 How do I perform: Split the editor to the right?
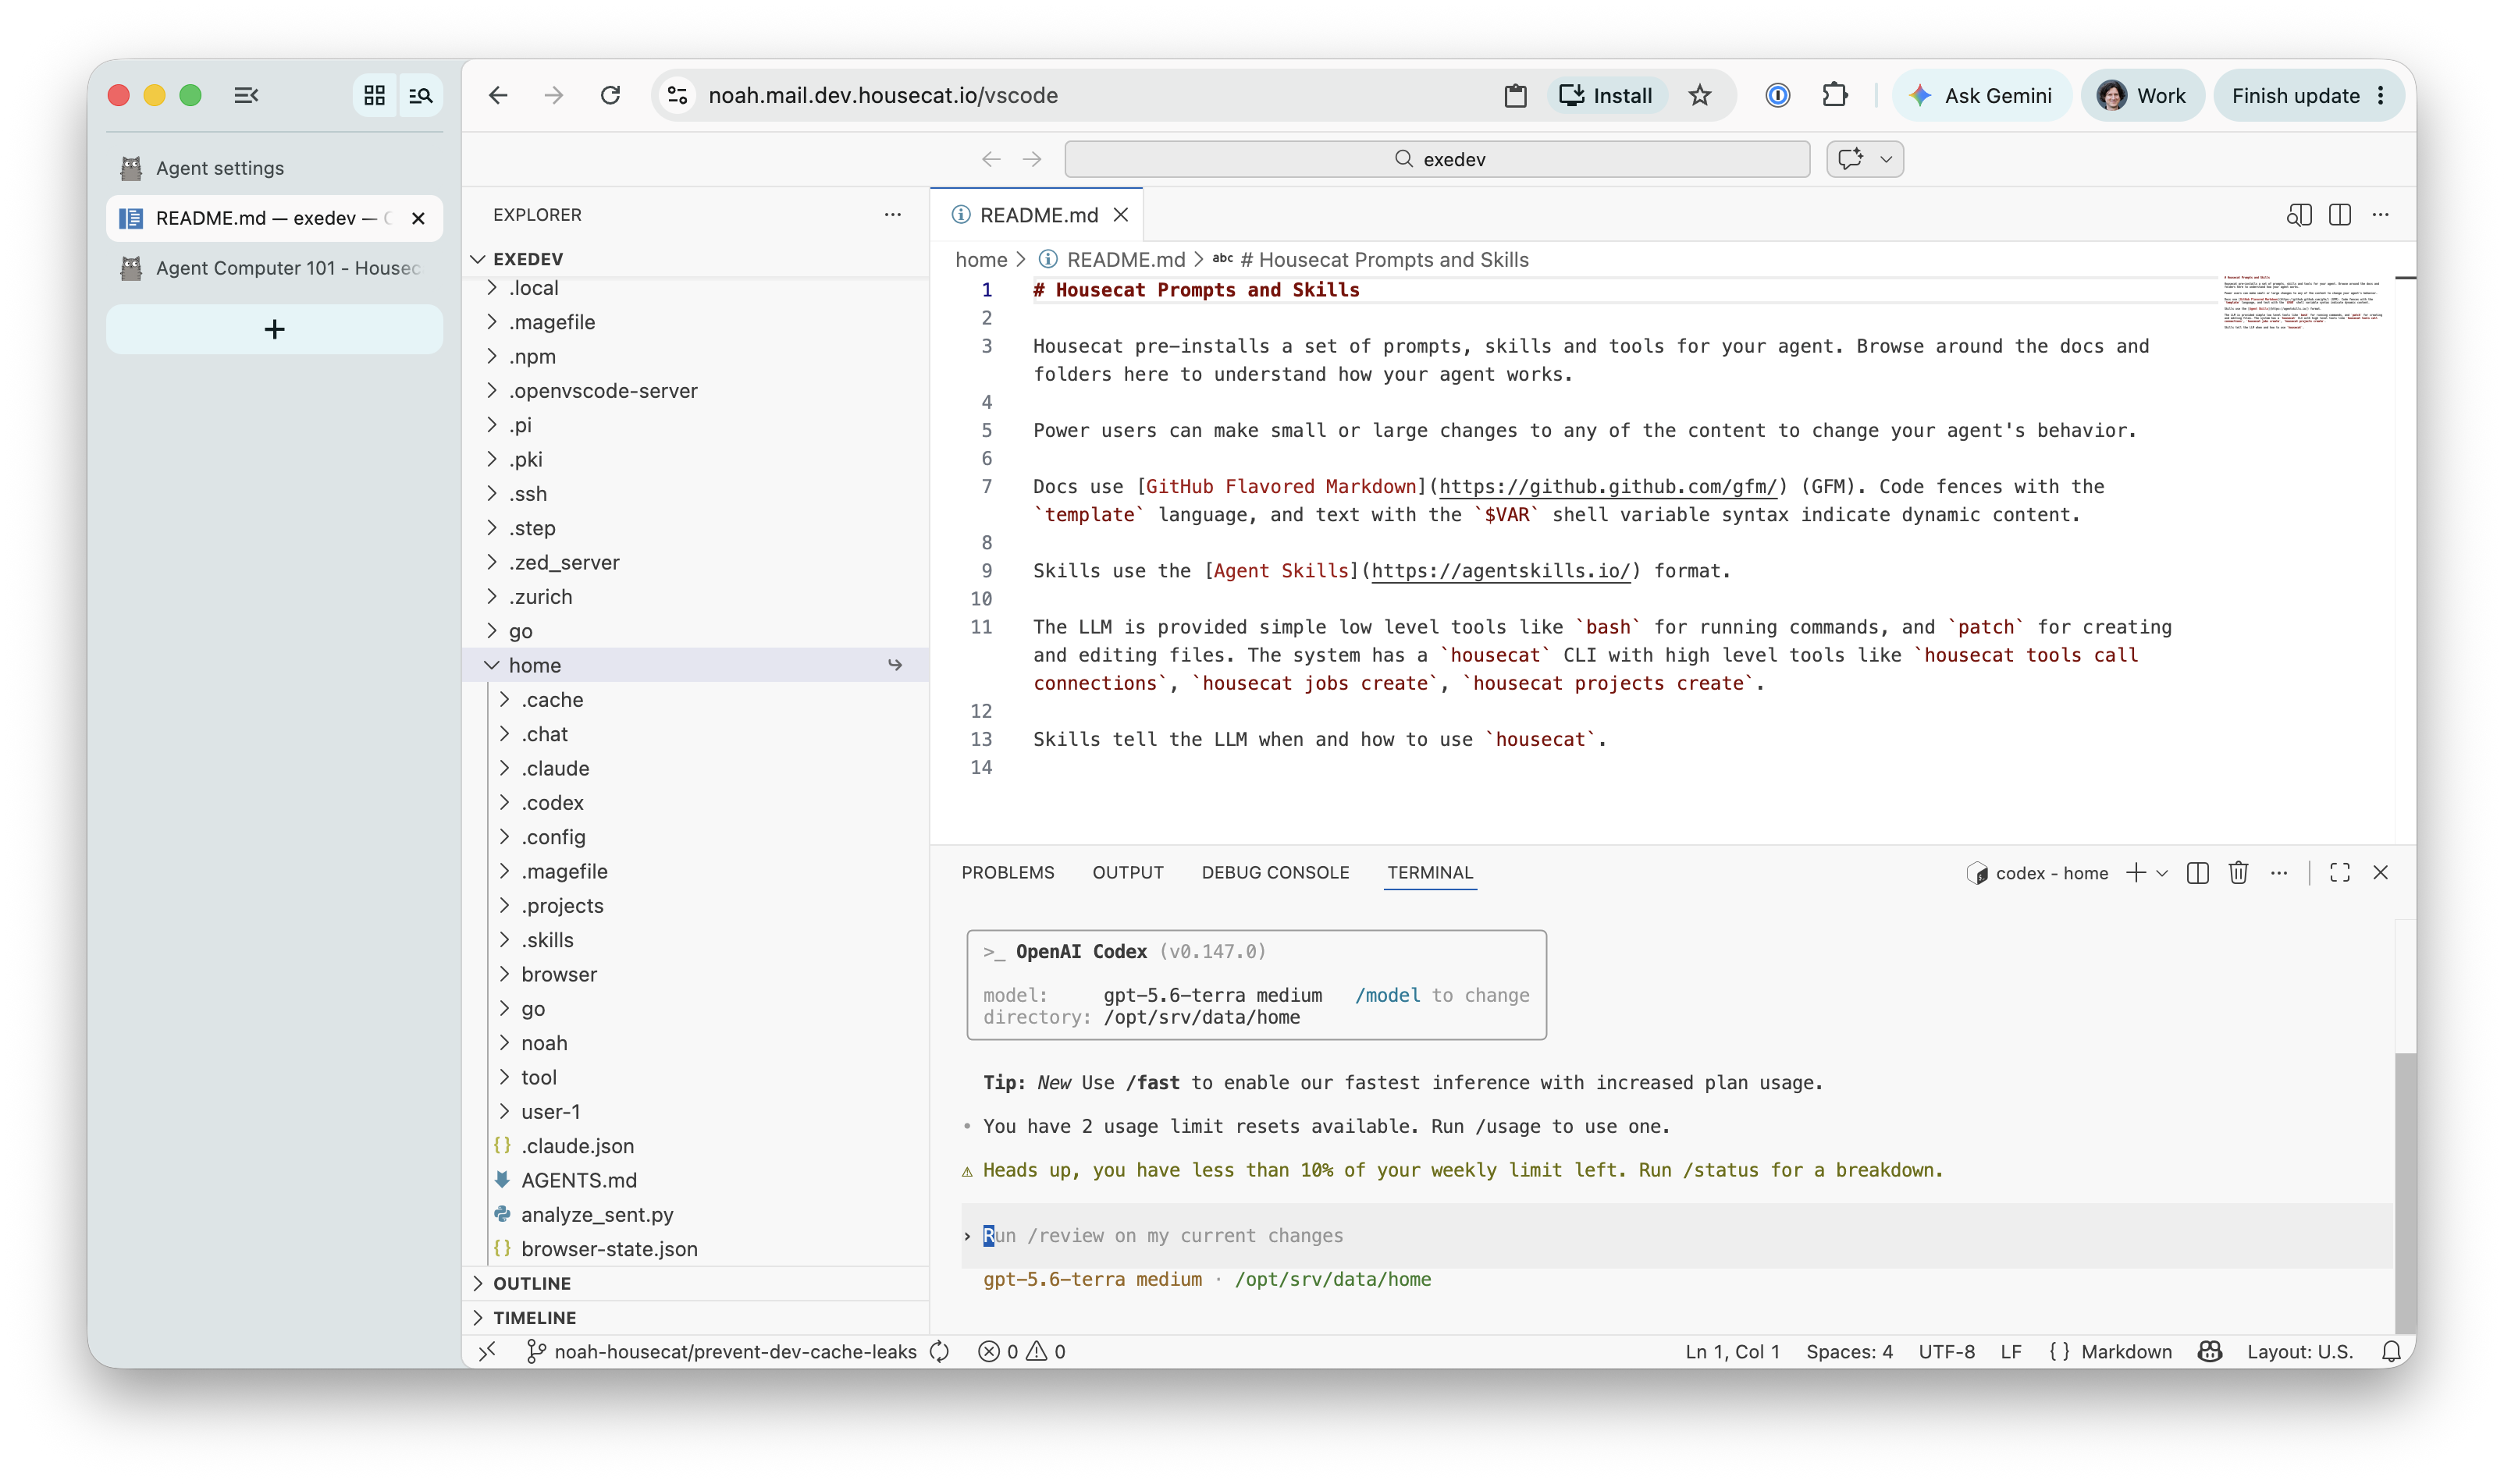[2339, 214]
